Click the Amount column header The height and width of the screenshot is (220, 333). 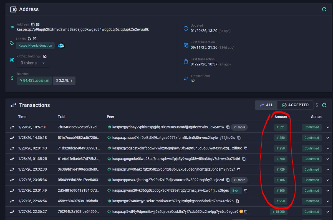click(x=281, y=117)
